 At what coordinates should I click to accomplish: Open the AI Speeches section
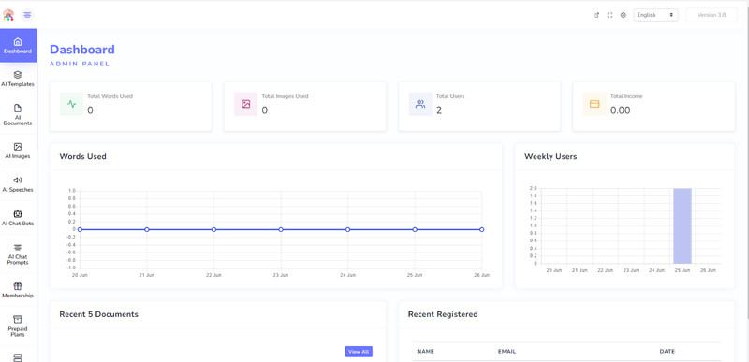18,184
